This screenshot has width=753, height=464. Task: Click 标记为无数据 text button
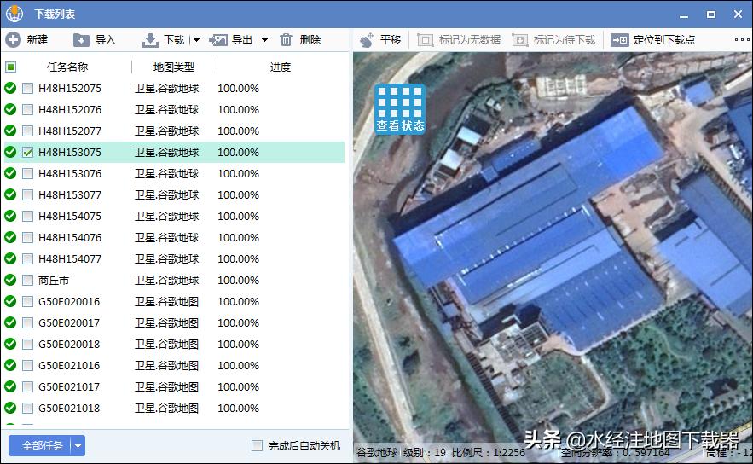470,40
